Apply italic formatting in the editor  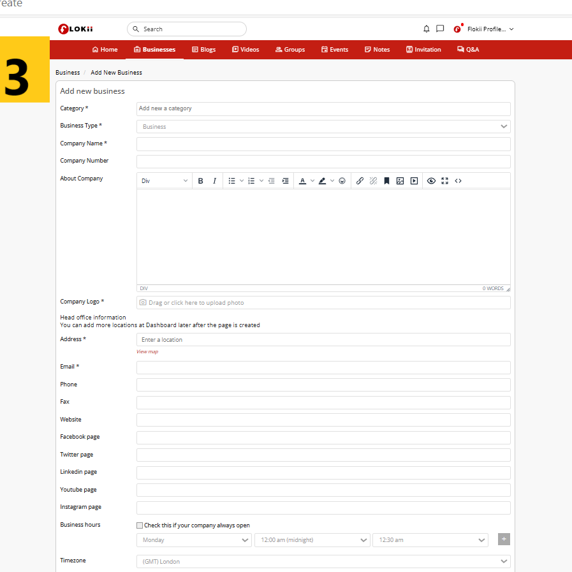(214, 181)
